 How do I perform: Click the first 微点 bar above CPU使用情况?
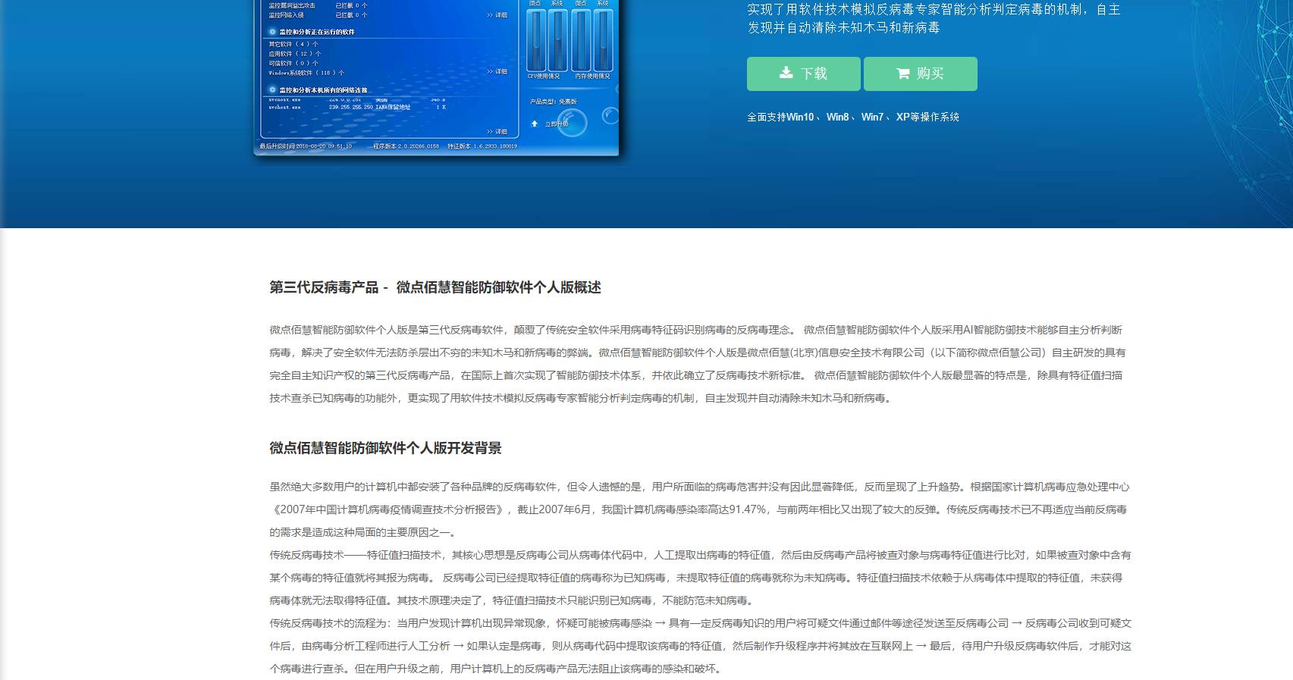(536, 40)
